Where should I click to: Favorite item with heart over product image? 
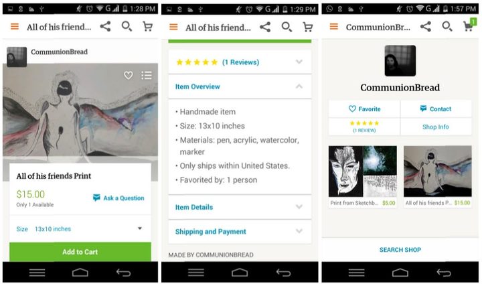point(129,75)
